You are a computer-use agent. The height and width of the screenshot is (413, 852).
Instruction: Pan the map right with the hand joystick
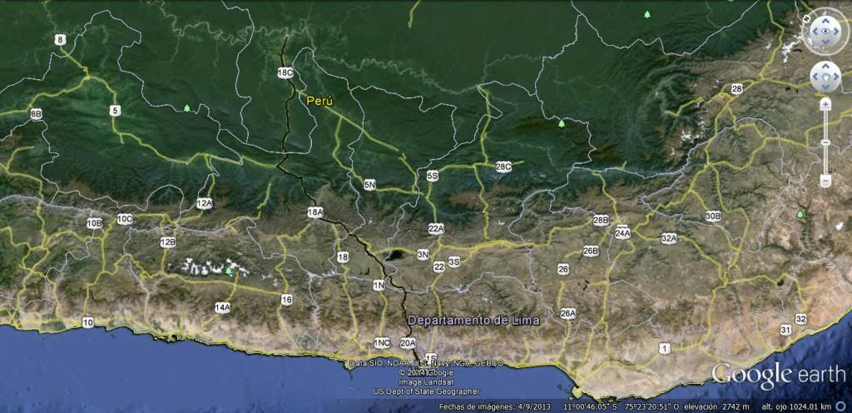point(836,77)
